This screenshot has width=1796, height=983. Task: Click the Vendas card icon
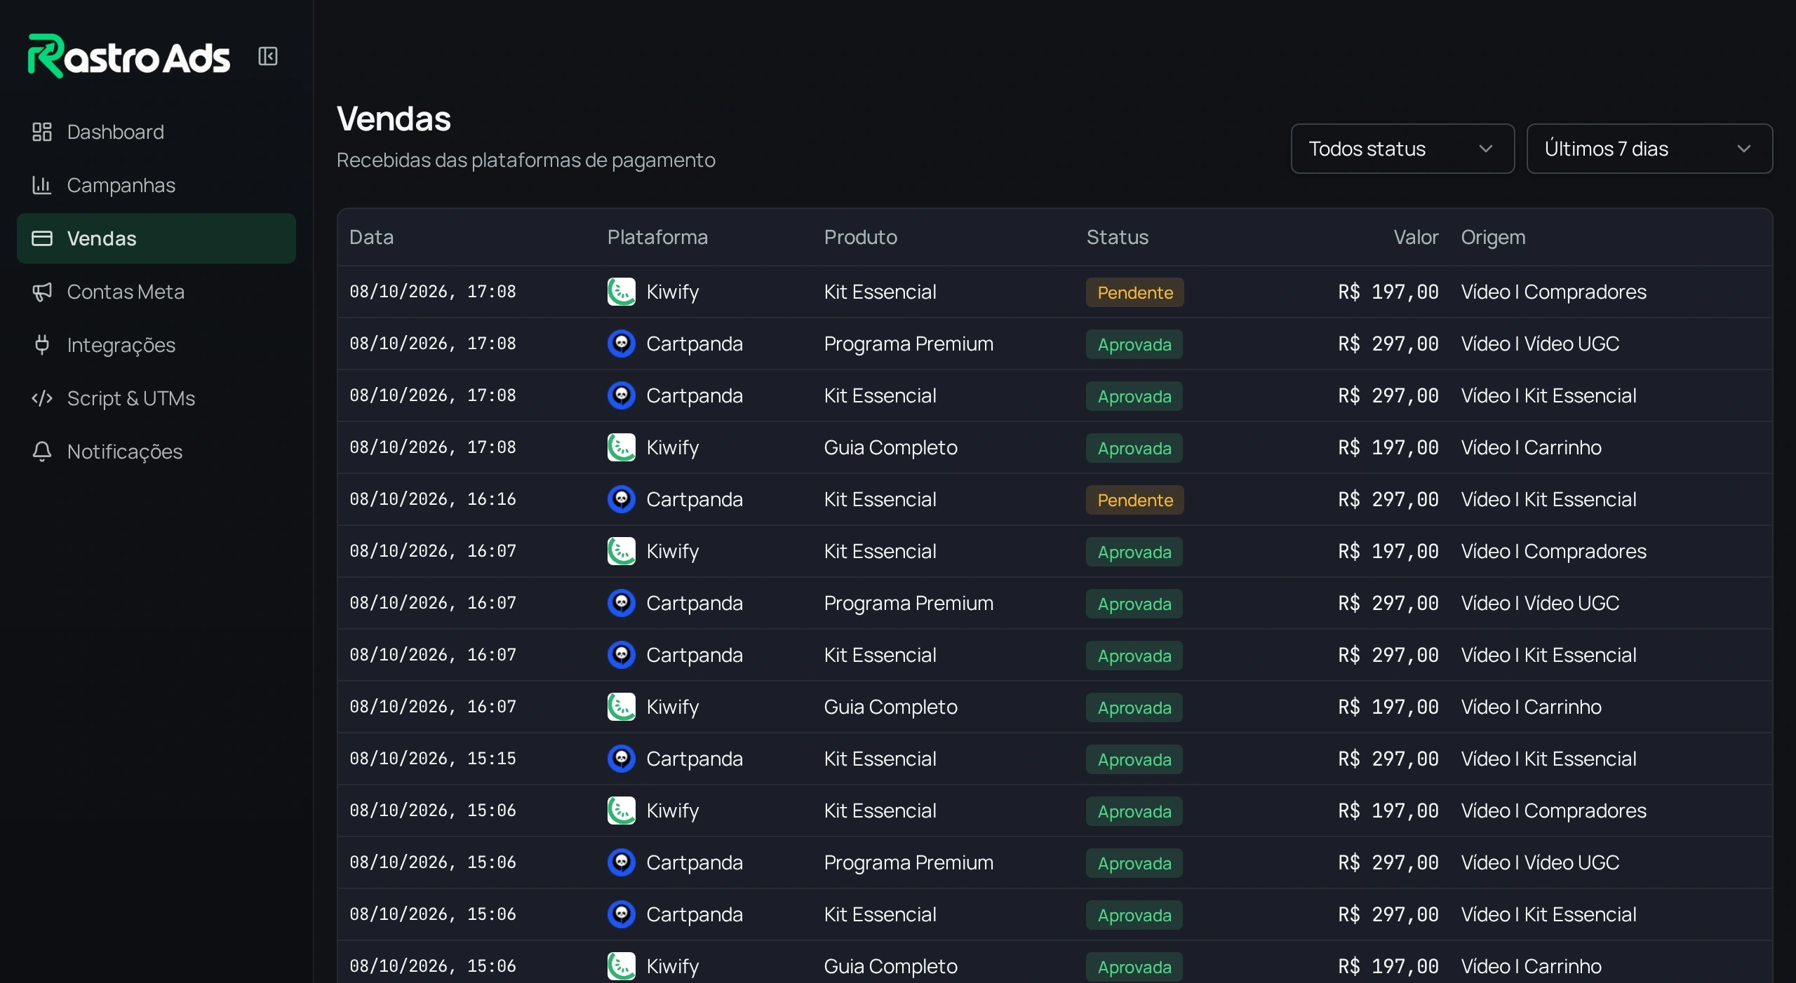[x=42, y=238]
